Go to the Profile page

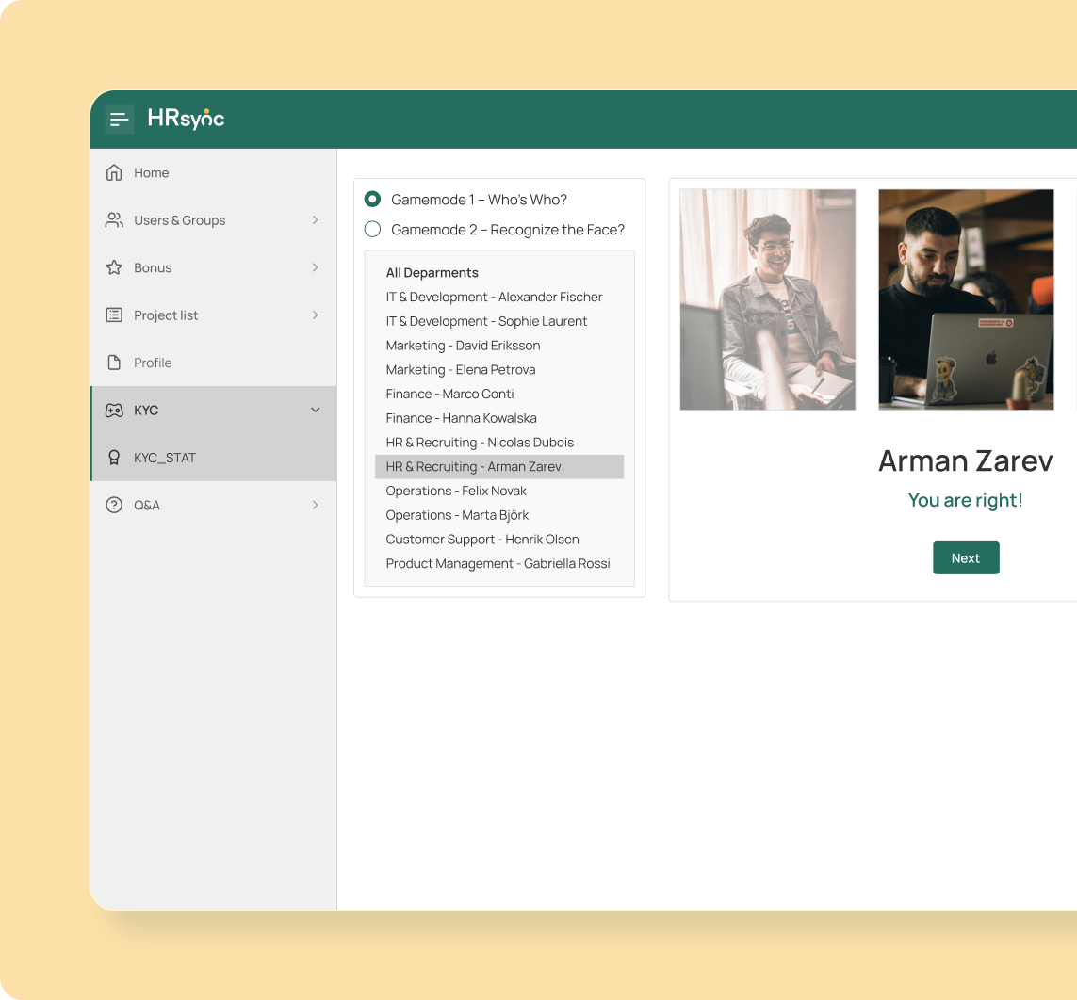point(214,363)
